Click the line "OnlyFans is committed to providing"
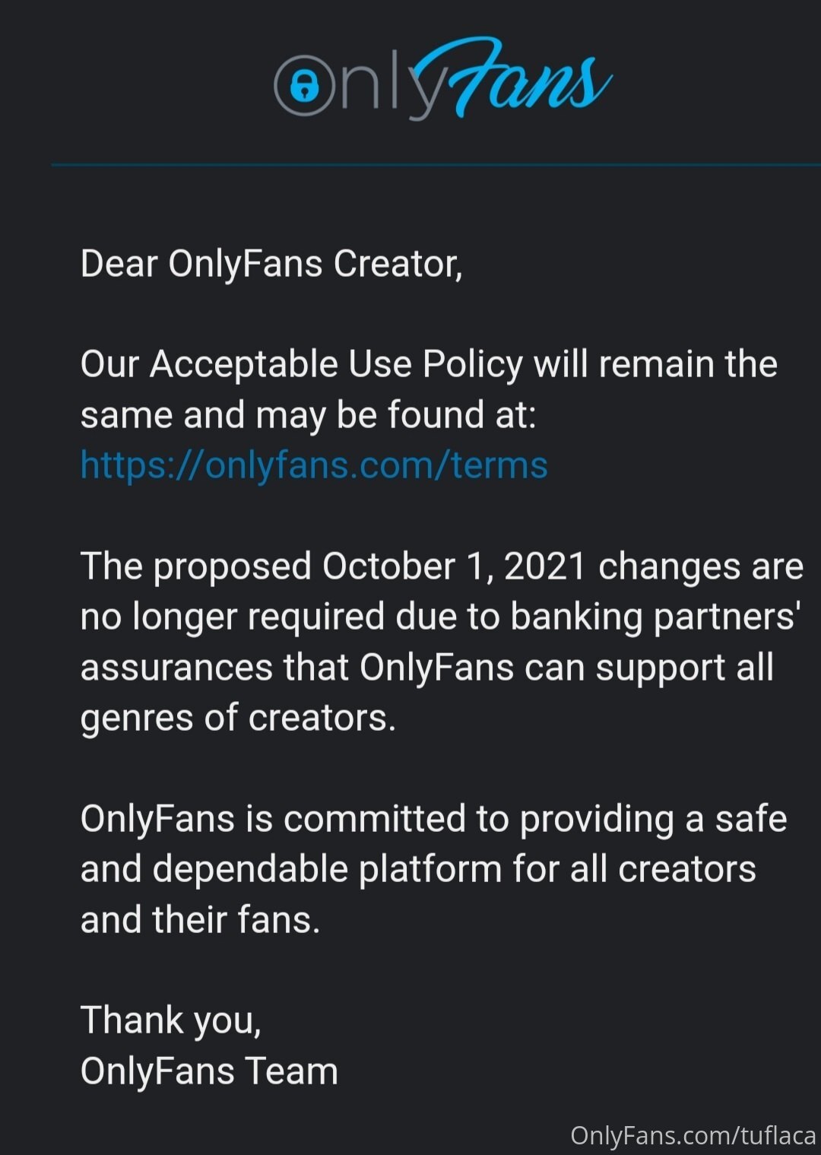 point(434,819)
